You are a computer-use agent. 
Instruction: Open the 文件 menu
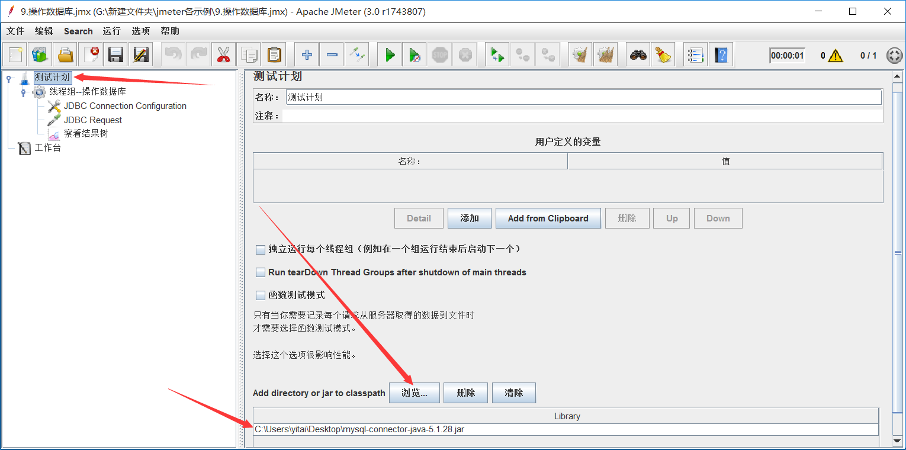(15, 31)
